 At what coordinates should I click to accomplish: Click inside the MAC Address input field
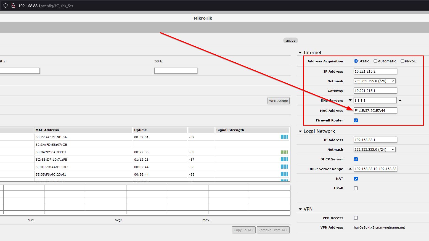click(x=375, y=110)
